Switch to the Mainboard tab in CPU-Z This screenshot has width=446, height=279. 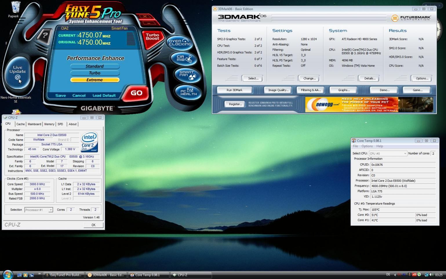pos(34,124)
